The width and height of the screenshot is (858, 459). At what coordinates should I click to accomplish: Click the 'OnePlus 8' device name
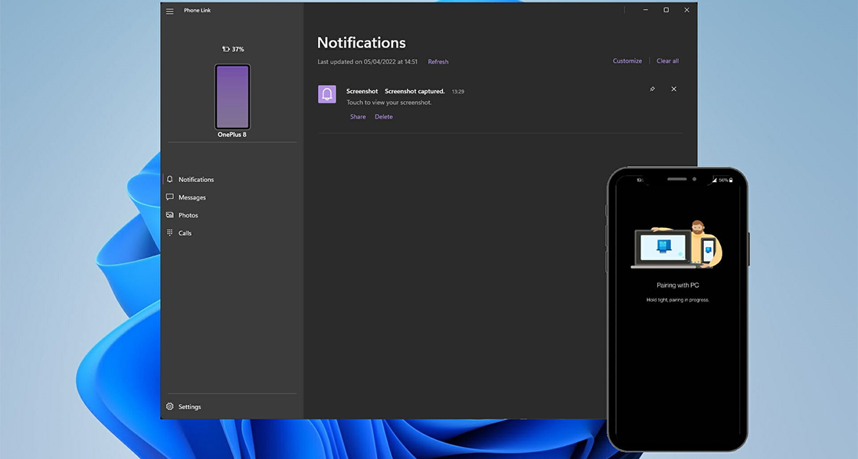click(232, 135)
